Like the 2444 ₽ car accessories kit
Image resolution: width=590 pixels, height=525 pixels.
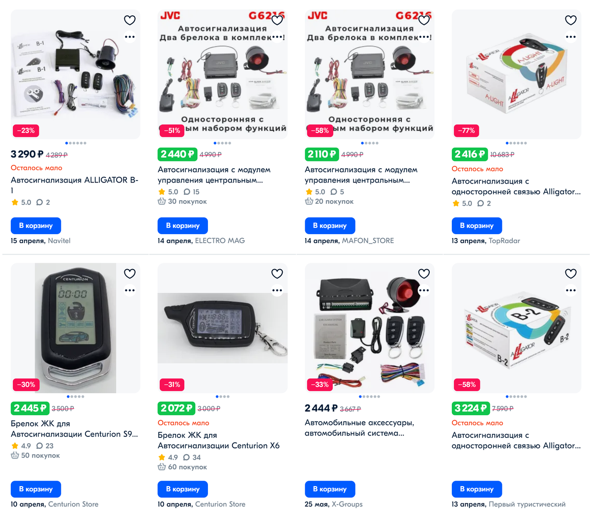point(424,274)
